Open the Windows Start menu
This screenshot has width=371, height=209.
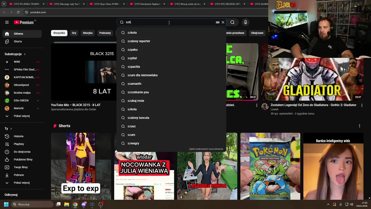tap(6, 204)
